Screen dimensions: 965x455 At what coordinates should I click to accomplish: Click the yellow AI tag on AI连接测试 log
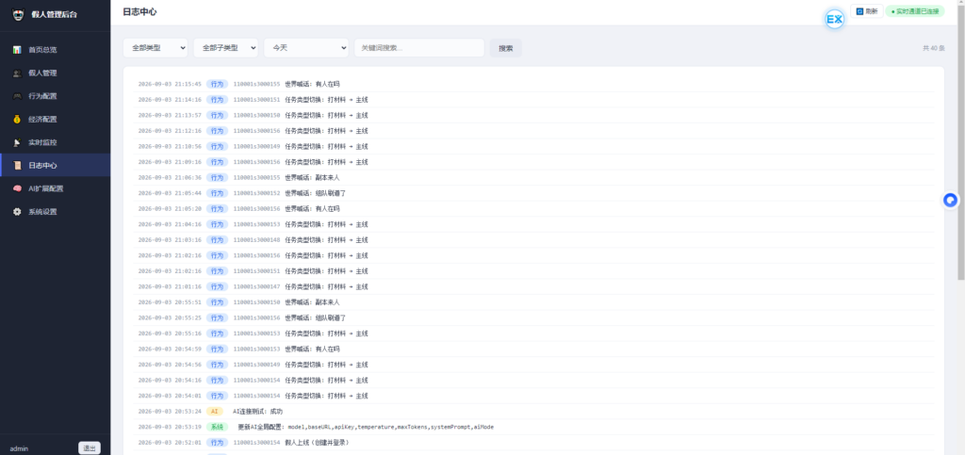tap(214, 412)
